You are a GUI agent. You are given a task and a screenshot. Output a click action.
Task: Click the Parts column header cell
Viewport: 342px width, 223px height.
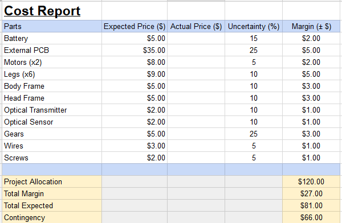52,26
